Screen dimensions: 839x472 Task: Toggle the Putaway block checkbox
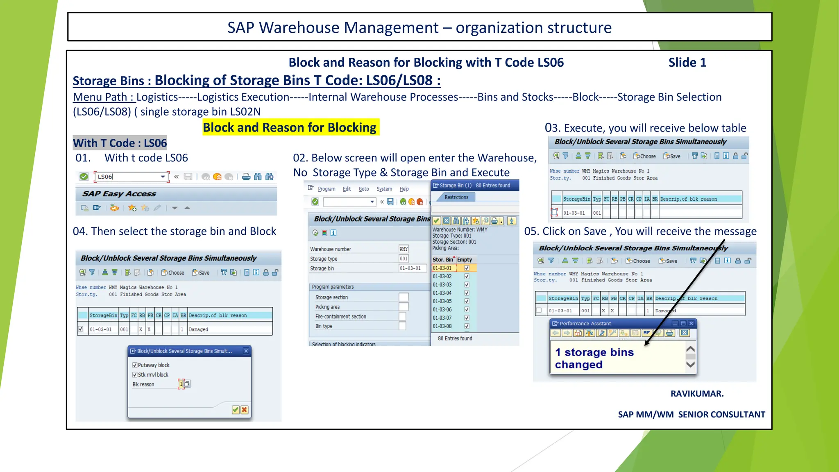(135, 365)
